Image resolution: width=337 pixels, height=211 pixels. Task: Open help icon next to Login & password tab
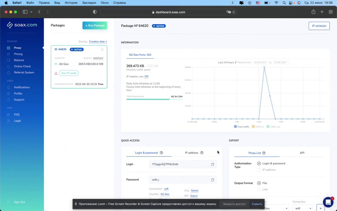(161, 153)
